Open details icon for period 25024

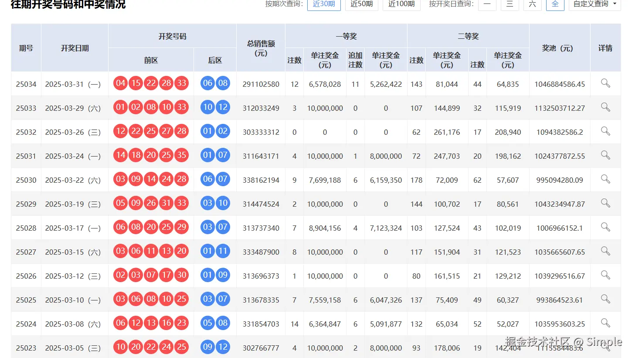click(x=605, y=323)
